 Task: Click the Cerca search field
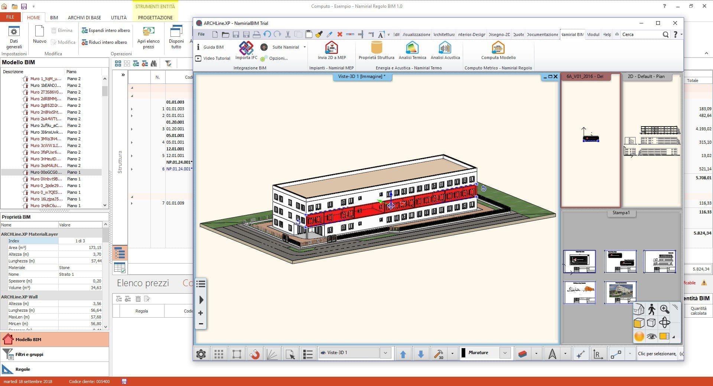pos(641,35)
